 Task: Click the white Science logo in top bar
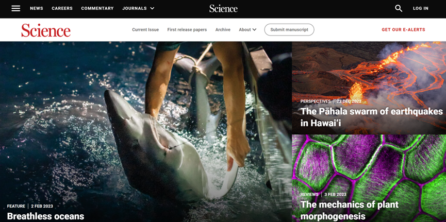[x=223, y=9]
